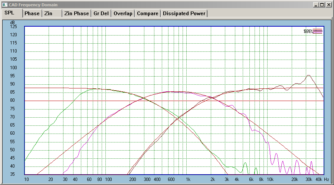Open the Overlap tab
Image resolution: width=334 pixels, height=185 pixels.
[123, 13]
